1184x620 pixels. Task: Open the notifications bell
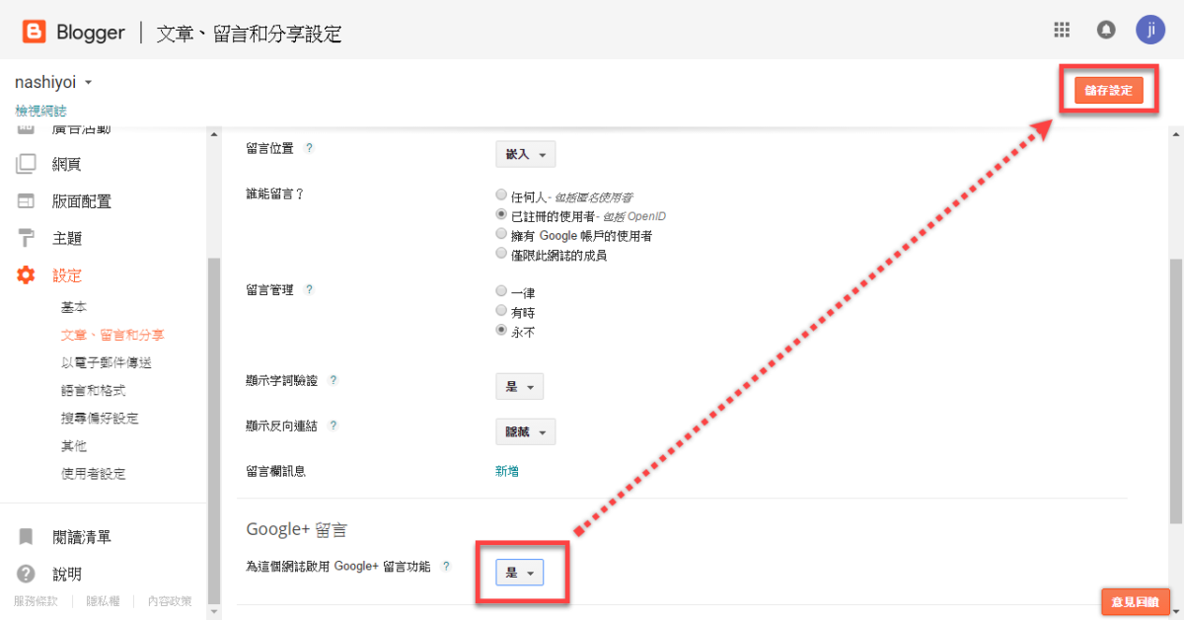click(x=1106, y=30)
